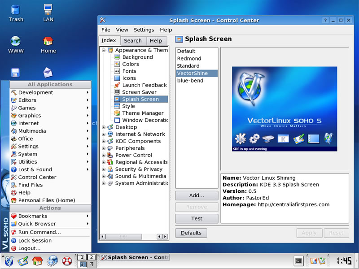Expand the KDE Components branch
The height and width of the screenshot is (269, 359).
pos(104,141)
